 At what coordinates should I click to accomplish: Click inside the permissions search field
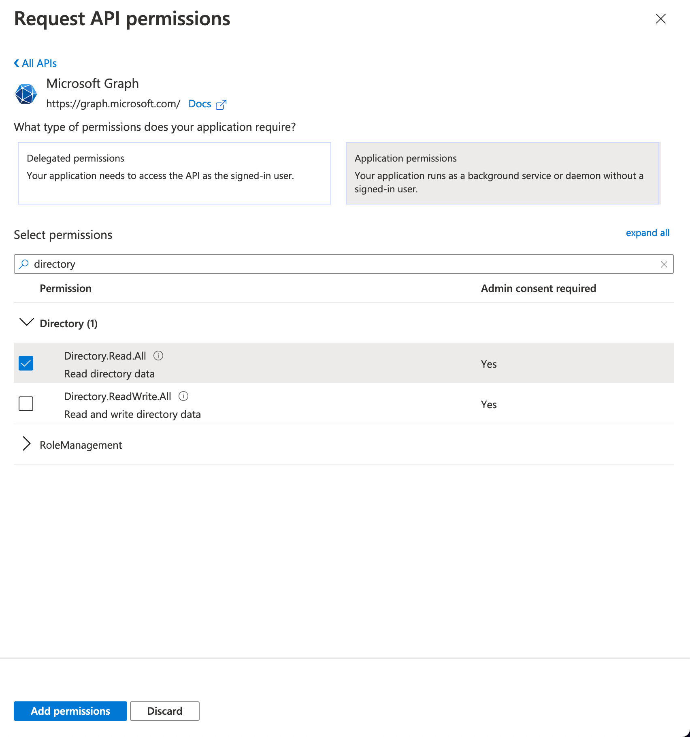[344, 264]
